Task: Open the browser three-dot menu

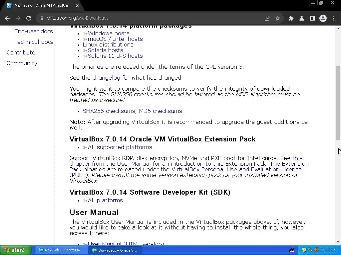Action: point(334,19)
